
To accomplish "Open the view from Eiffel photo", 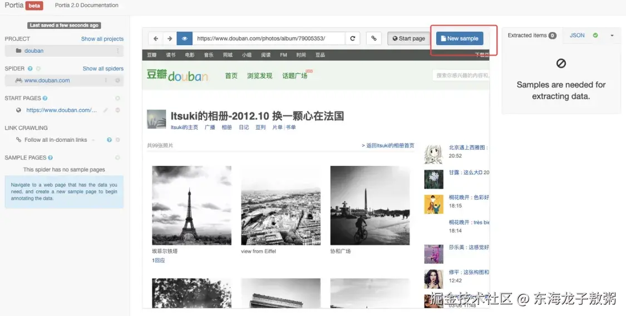I will 280,205.
